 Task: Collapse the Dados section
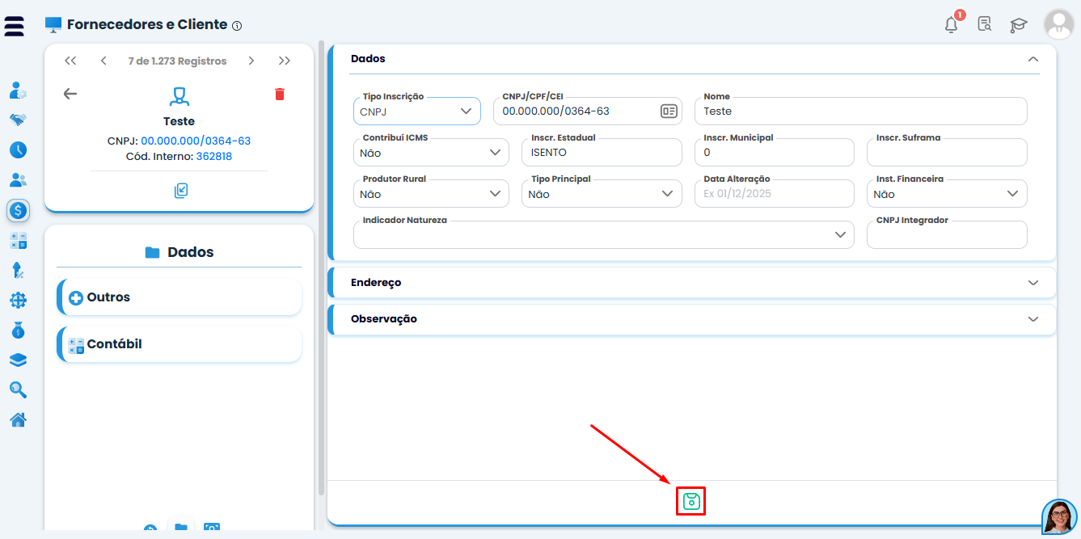pyautogui.click(x=1032, y=59)
